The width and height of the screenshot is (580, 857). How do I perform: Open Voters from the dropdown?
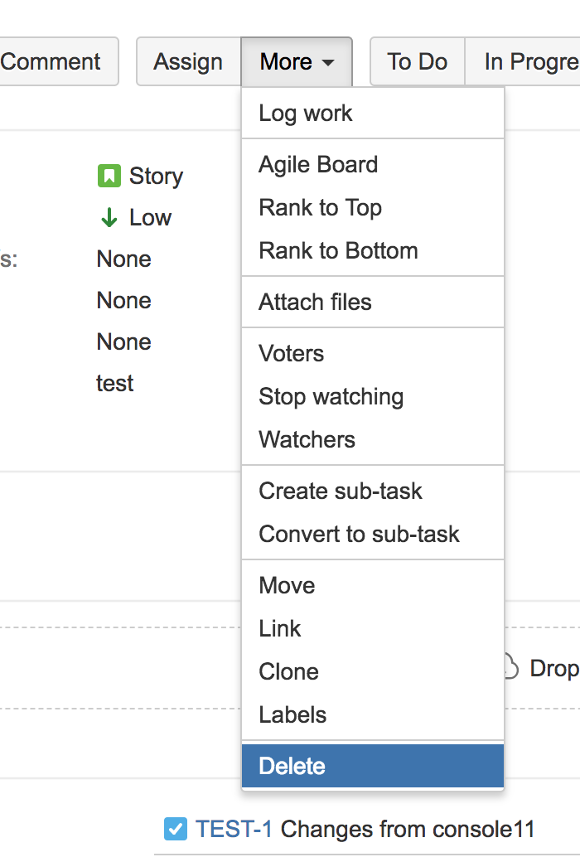291,354
